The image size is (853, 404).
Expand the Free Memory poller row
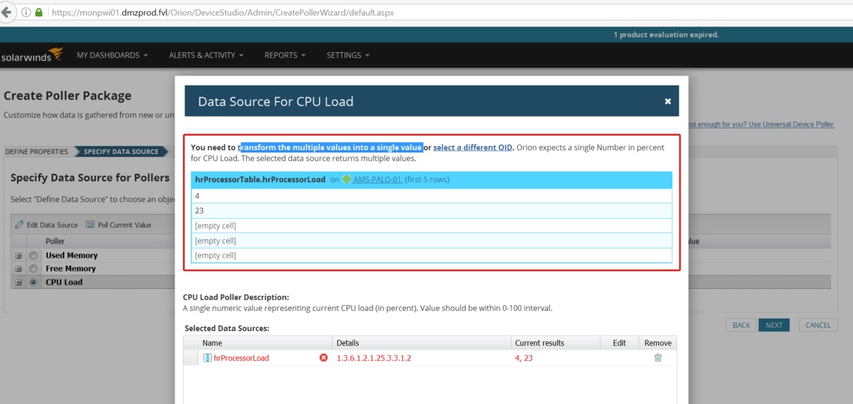pyautogui.click(x=19, y=269)
